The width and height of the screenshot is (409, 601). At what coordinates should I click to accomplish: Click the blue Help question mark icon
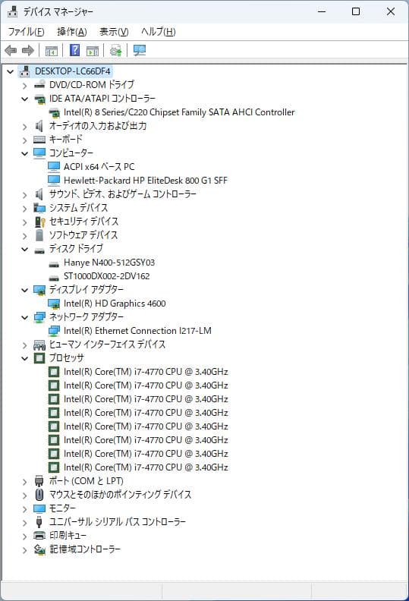pos(75,50)
